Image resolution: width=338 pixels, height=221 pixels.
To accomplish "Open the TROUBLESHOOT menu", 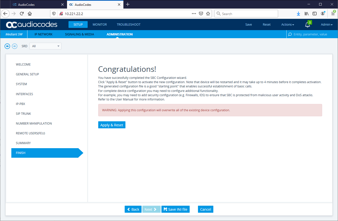I will click(x=129, y=25).
